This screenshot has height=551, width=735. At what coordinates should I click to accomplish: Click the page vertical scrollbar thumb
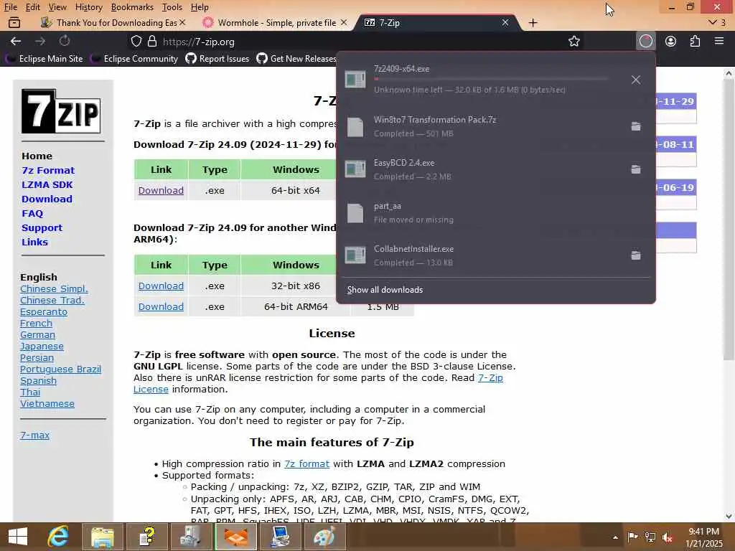(x=729, y=220)
